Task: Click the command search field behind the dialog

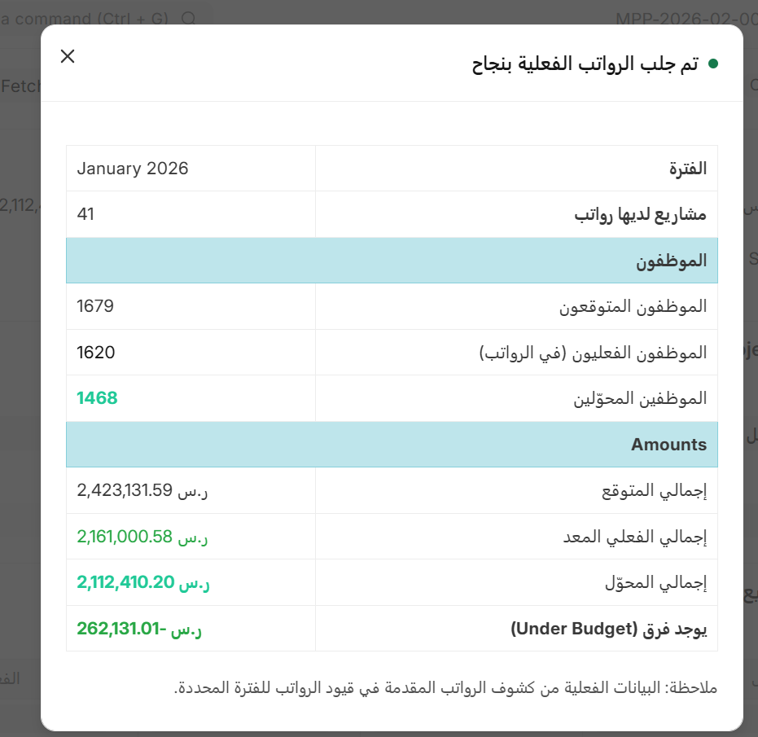Action: tap(81, 18)
